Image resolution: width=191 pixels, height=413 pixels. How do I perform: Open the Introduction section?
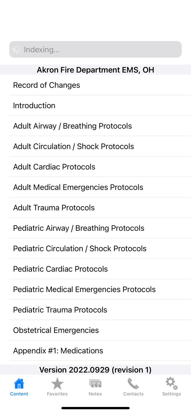pyautogui.click(x=34, y=105)
